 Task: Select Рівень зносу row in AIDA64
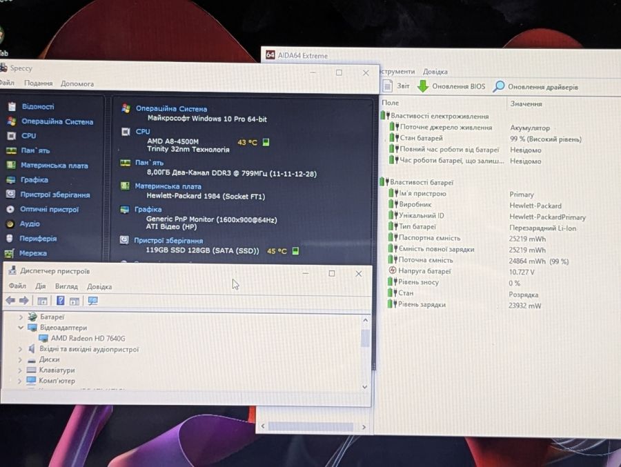454,283
